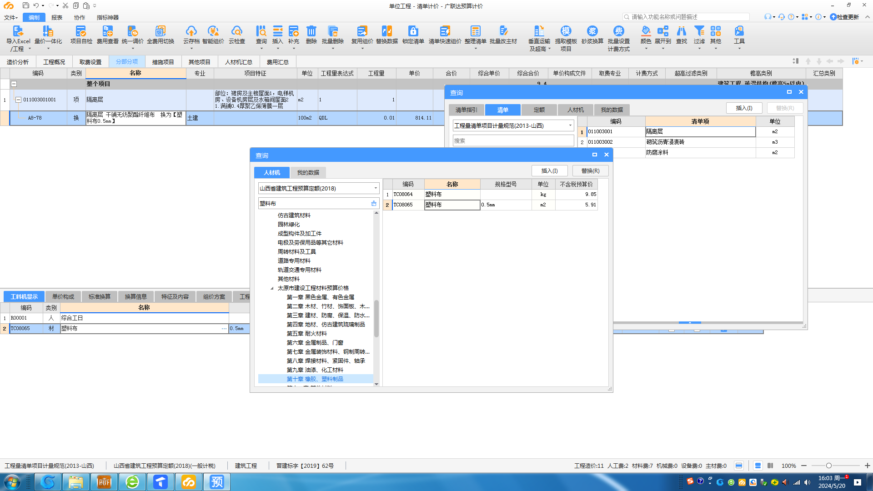This screenshot has height=491, width=873.
Task: Switch to 人材机汇总 tab
Action: click(238, 62)
